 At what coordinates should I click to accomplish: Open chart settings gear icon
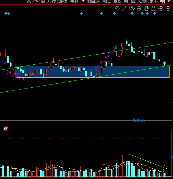[117, 8]
